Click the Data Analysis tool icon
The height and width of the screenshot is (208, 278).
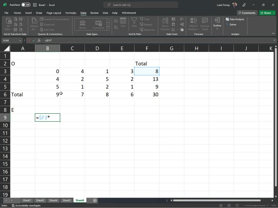228,19
